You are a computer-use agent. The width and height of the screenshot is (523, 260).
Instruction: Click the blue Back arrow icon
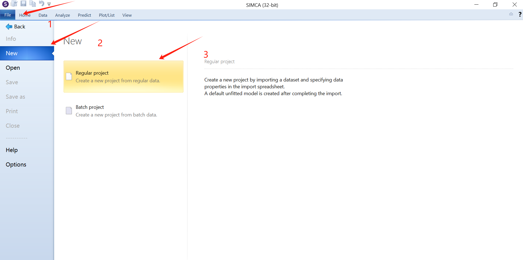[9, 27]
